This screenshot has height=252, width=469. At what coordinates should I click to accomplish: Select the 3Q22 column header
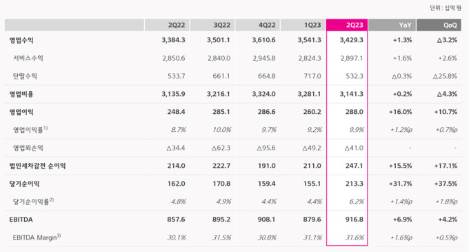212,25
